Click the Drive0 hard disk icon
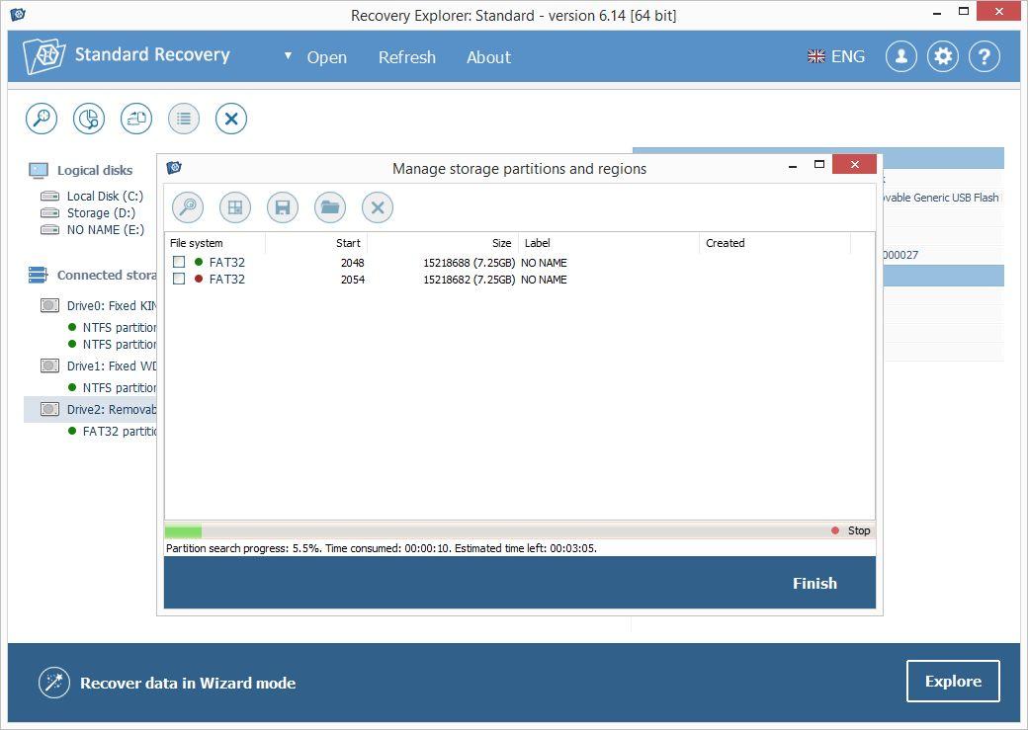 (49, 305)
